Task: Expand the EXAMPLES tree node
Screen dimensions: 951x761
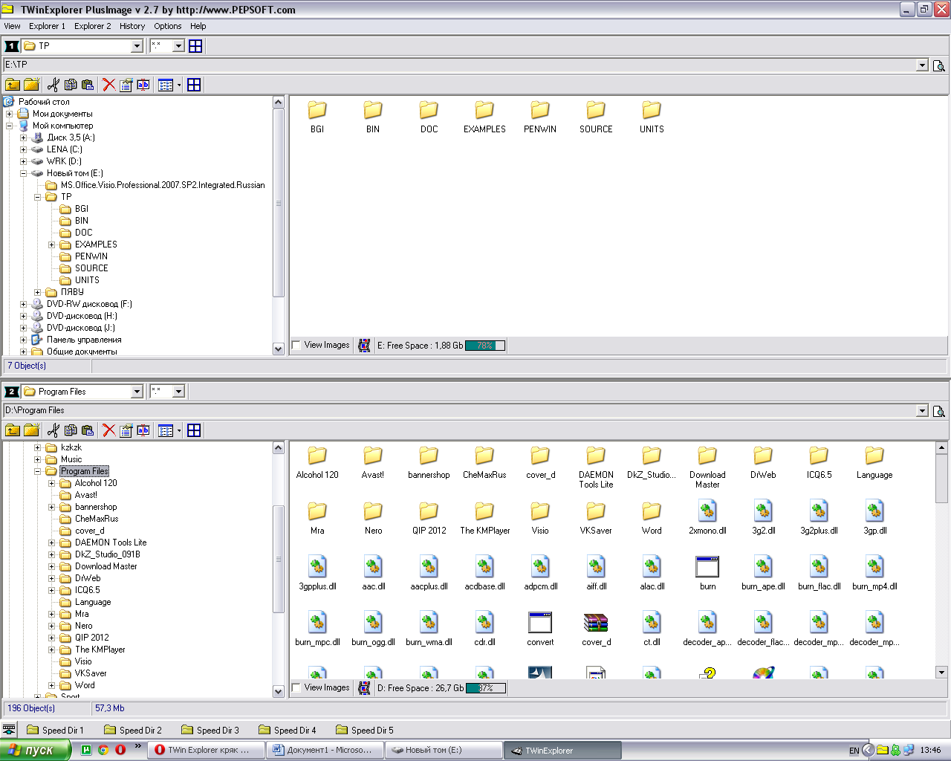Action: 52,245
